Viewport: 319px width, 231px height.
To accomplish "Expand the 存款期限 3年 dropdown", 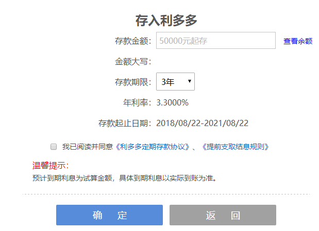I will pyautogui.click(x=175, y=81).
